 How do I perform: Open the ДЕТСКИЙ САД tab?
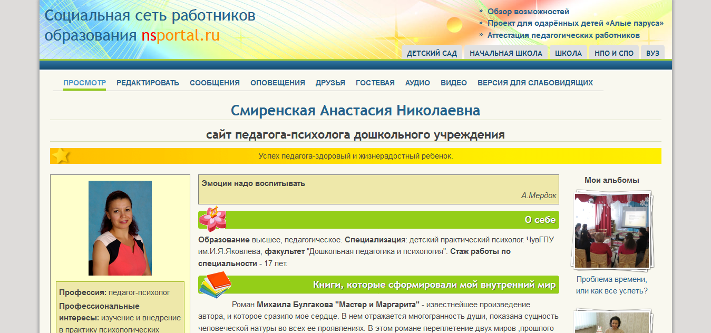[432, 53]
